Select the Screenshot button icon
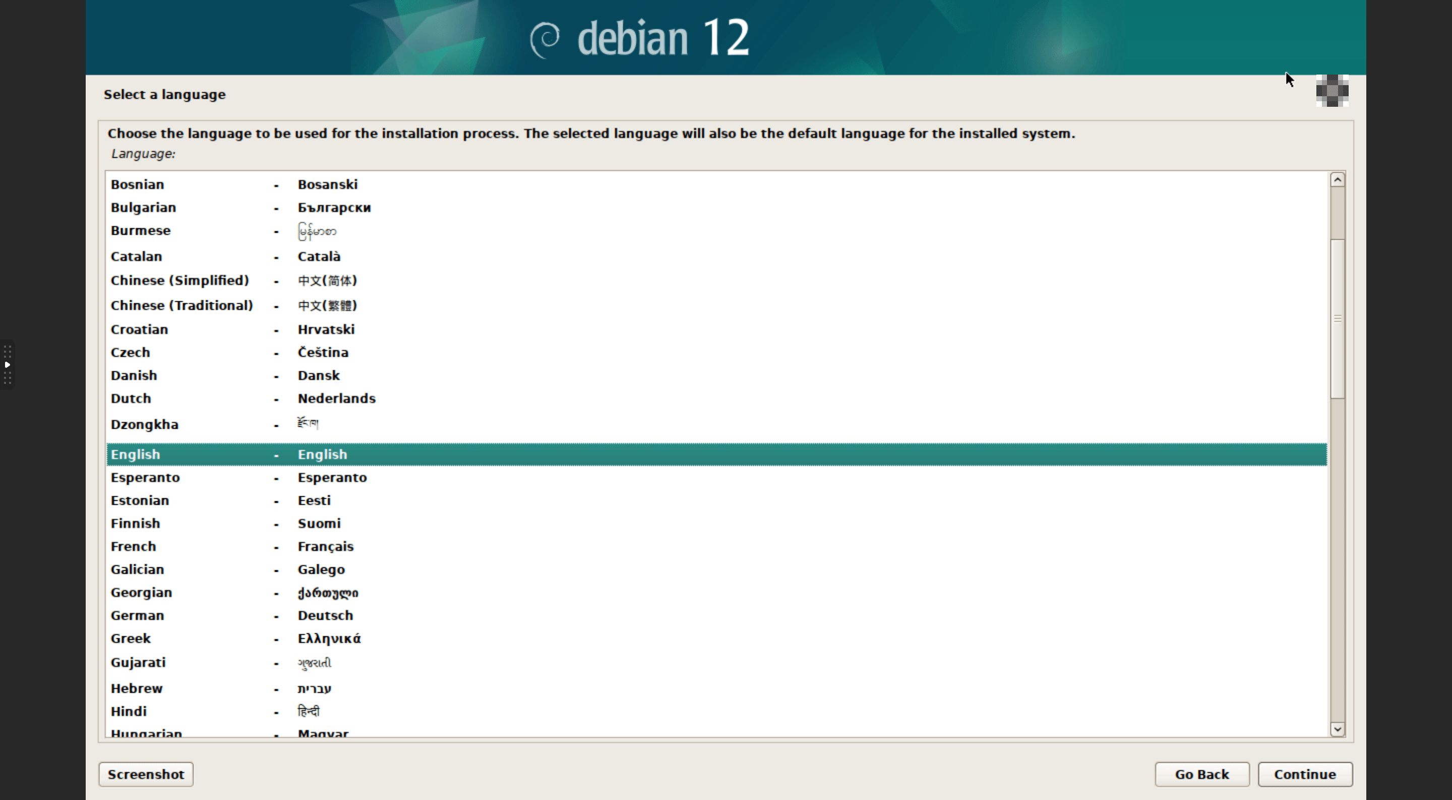 pos(146,774)
